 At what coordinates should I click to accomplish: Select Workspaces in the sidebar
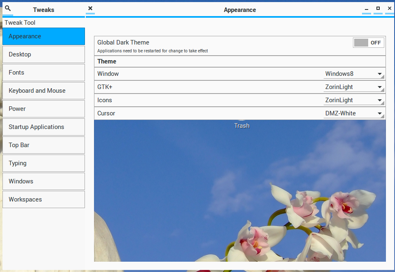click(44, 200)
